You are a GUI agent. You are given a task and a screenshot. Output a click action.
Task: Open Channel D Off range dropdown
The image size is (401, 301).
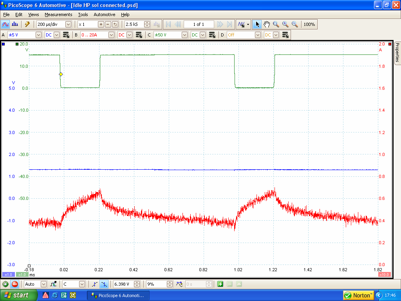coord(258,35)
